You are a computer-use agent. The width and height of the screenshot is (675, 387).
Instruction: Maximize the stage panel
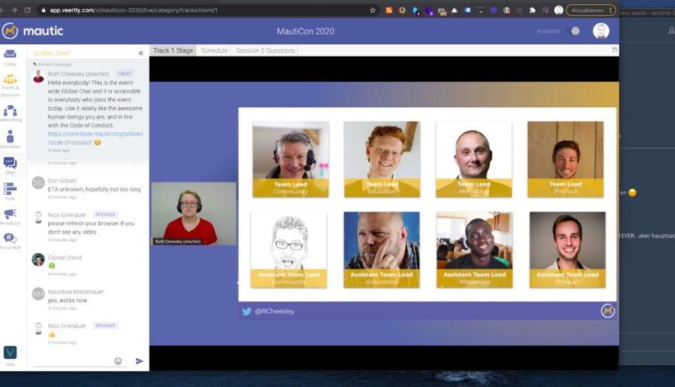[614, 50]
